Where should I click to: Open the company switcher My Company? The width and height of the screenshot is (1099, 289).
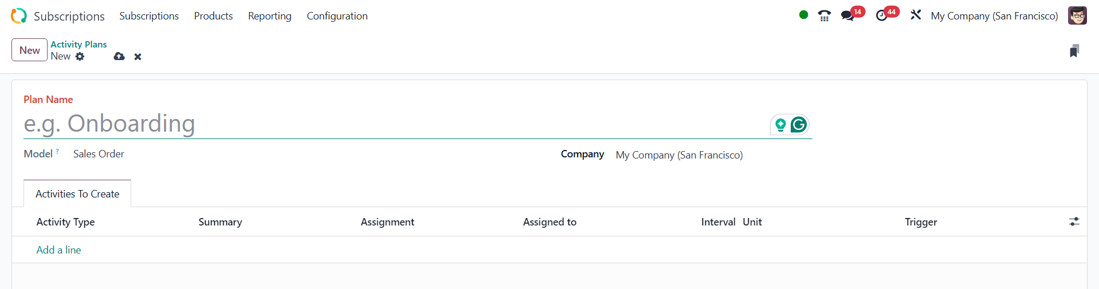(x=994, y=16)
